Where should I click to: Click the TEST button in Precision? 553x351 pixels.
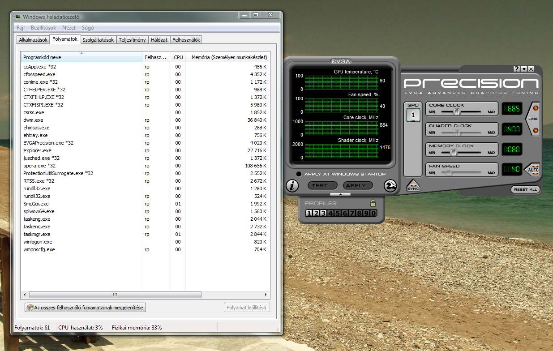coord(322,185)
